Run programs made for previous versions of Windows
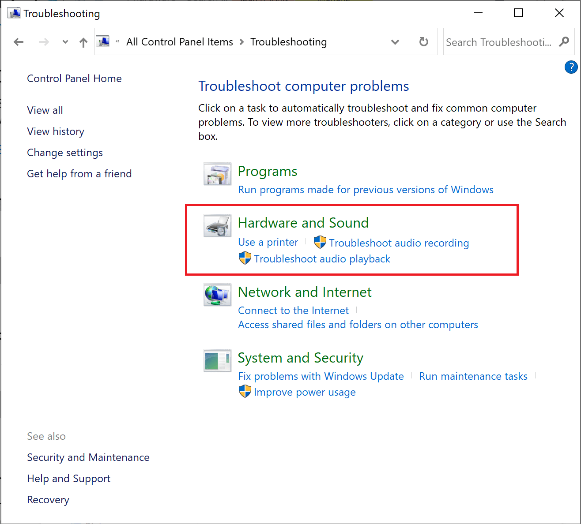 [366, 190]
